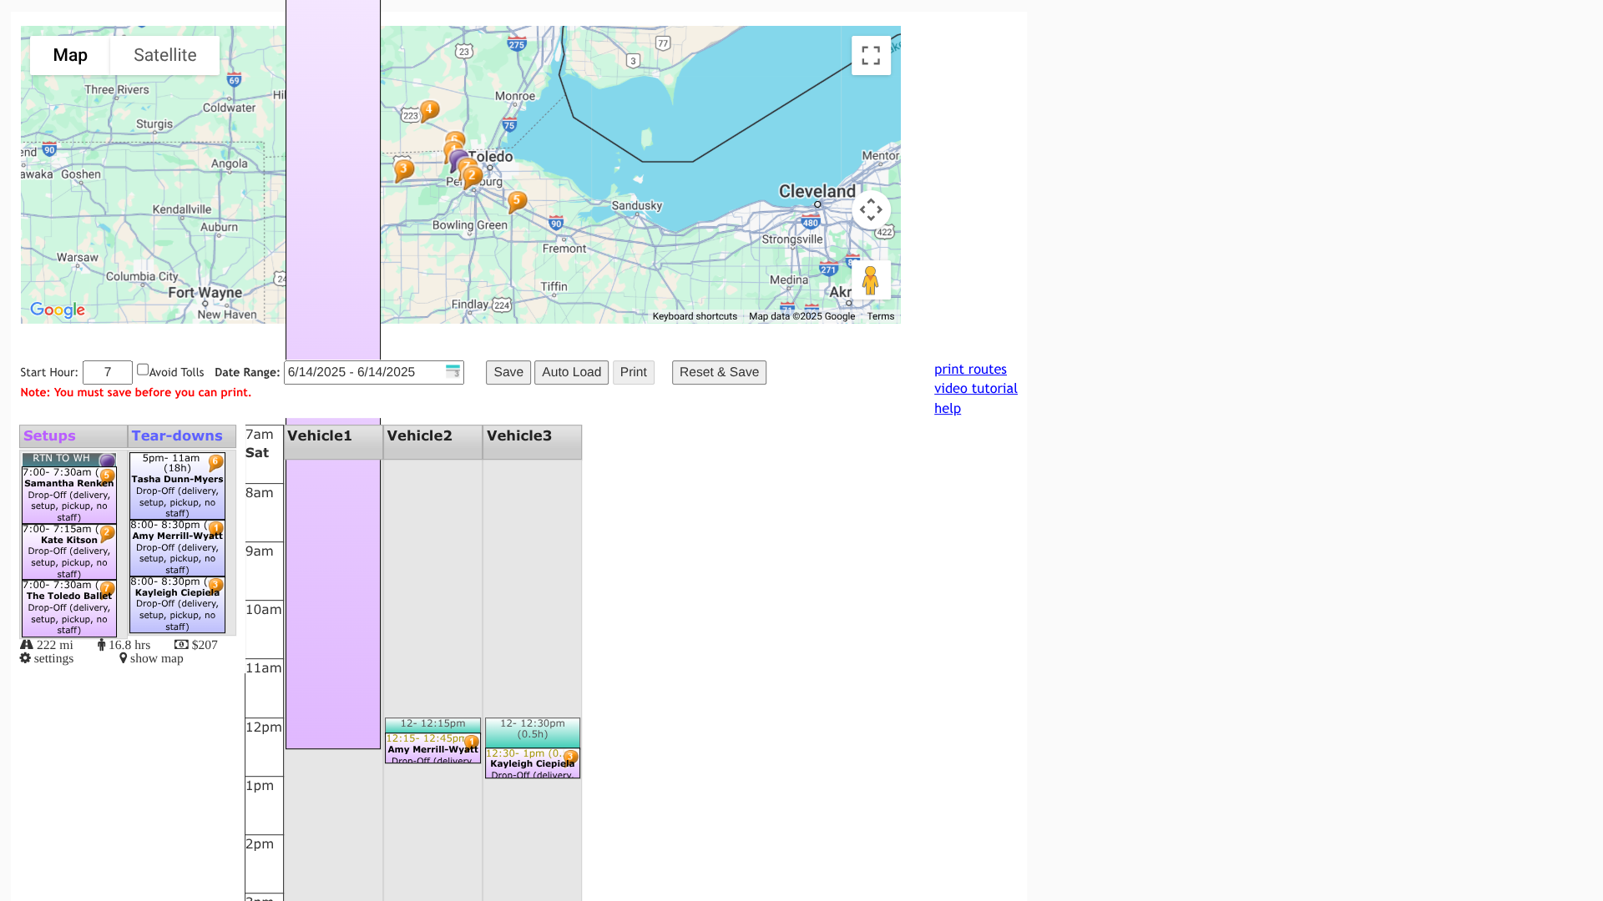Click map marker number 4
Image resolution: width=1603 pixels, height=901 pixels.
pyautogui.click(x=429, y=109)
